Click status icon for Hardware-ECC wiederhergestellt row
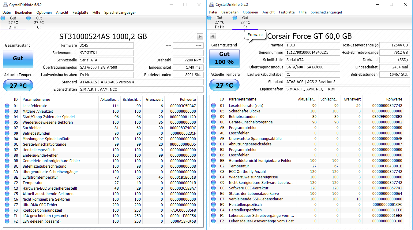 (x=7, y=188)
